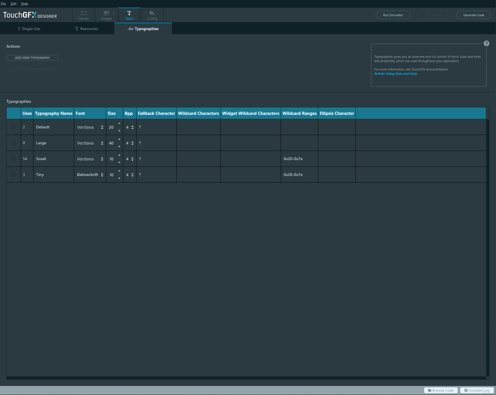Click Run Target button
The width and height of the screenshot is (496, 395).
pyautogui.click(x=433, y=15)
